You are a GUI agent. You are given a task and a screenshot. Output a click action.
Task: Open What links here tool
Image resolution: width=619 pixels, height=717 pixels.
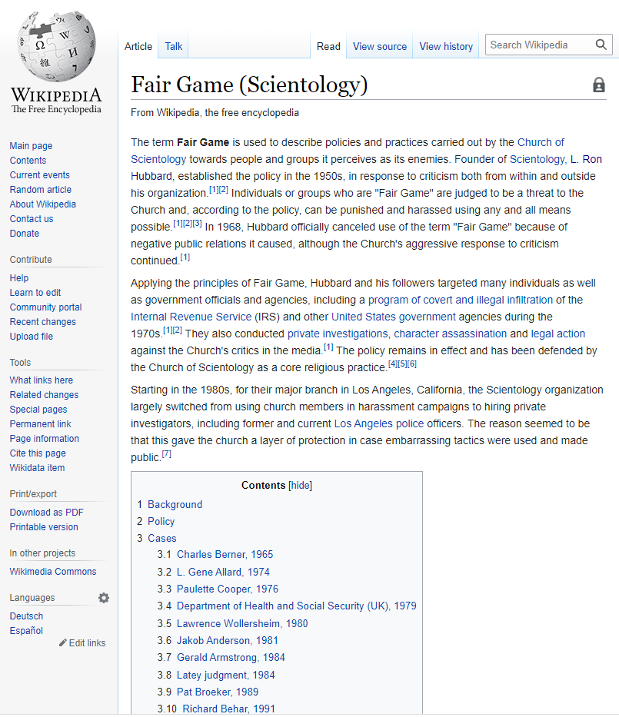click(x=41, y=380)
